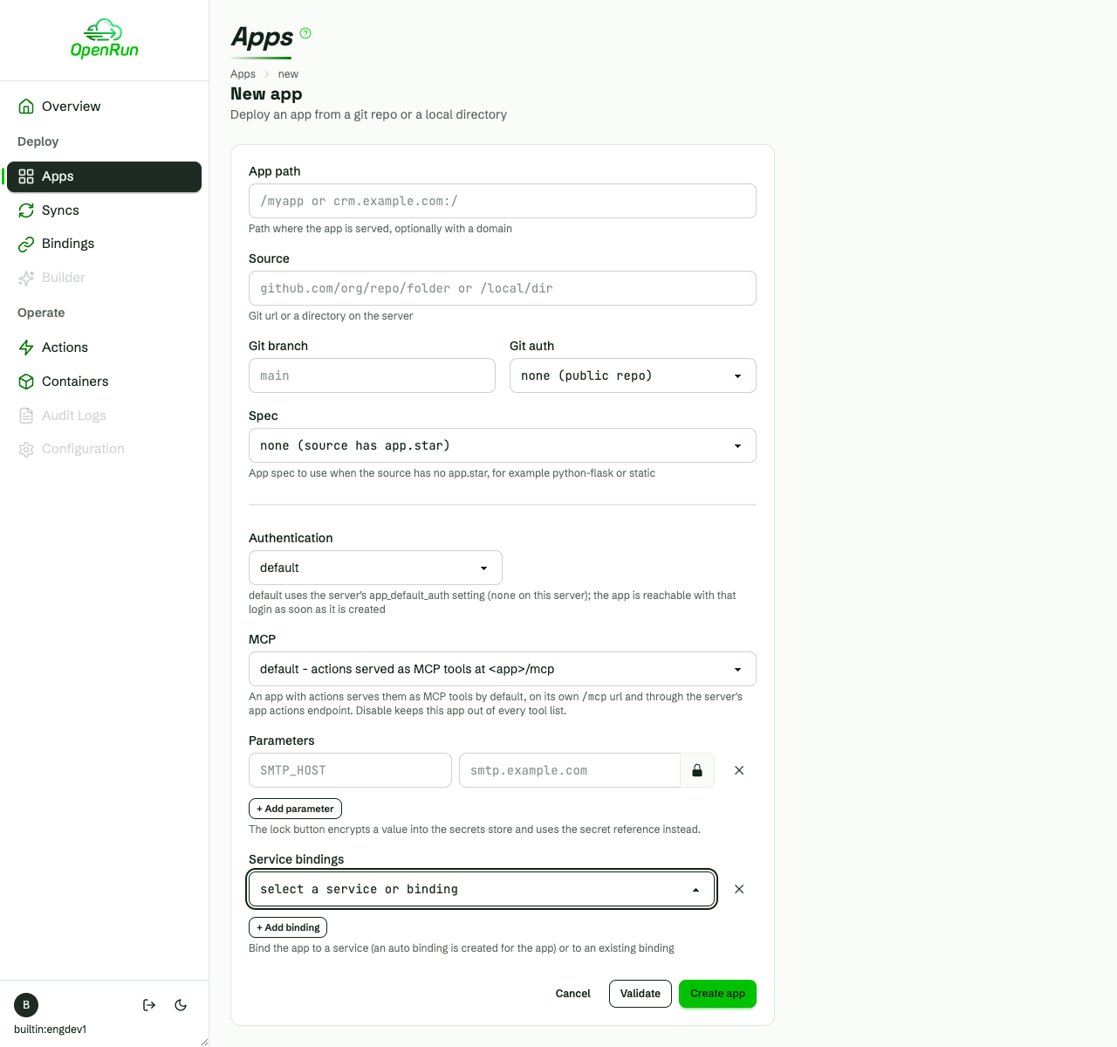1117x1047 pixels.
Task: Click the Apps breadcrumb link
Action: click(243, 74)
